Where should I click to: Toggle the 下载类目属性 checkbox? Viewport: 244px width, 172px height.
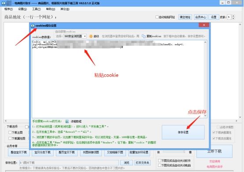click(214, 138)
